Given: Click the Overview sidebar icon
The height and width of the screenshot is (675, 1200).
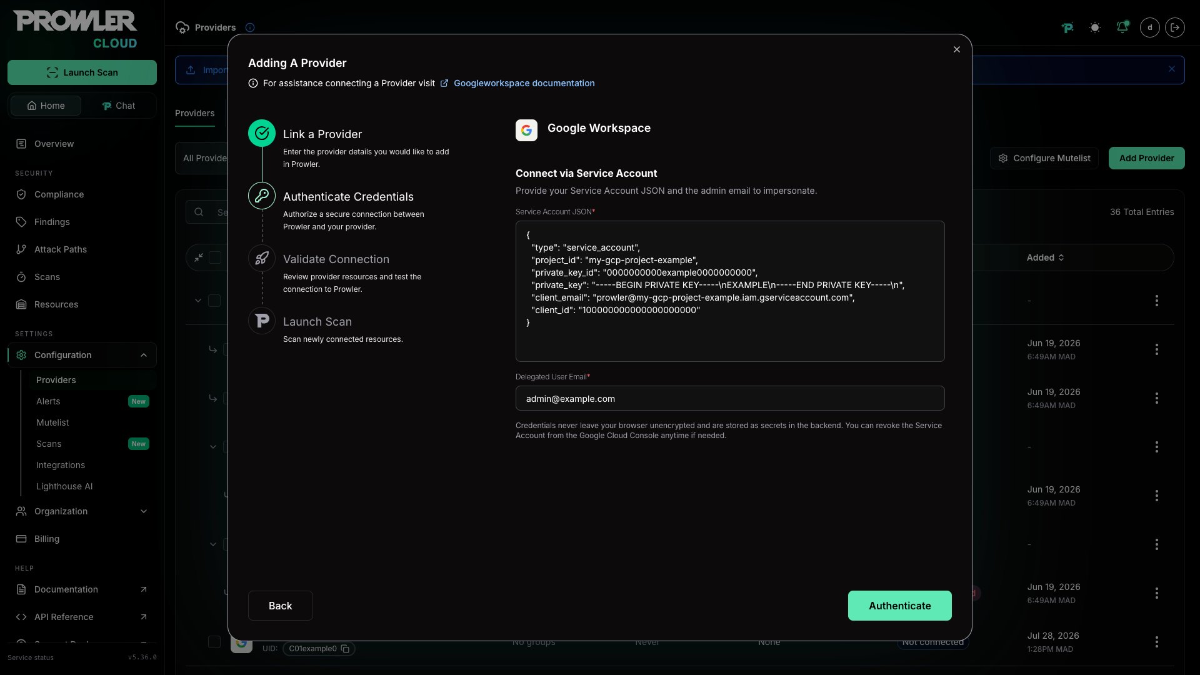Looking at the screenshot, I should point(21,144).
